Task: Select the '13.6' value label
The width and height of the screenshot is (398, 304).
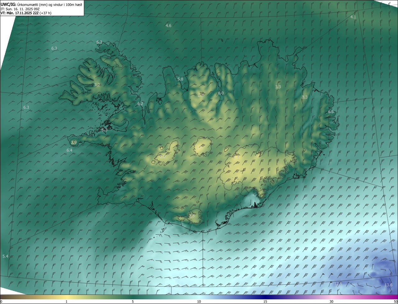Action: tap(388, 285)
